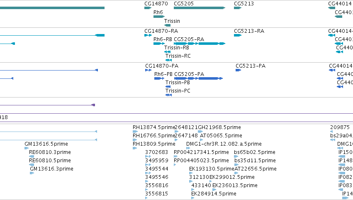Select the CG5205-PA coding region glyph
353x200 pixels.
(x=198, y=78)
